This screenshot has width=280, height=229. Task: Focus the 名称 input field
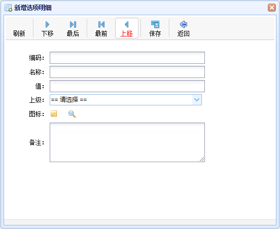pyautogui.click(x=127, y=72)
